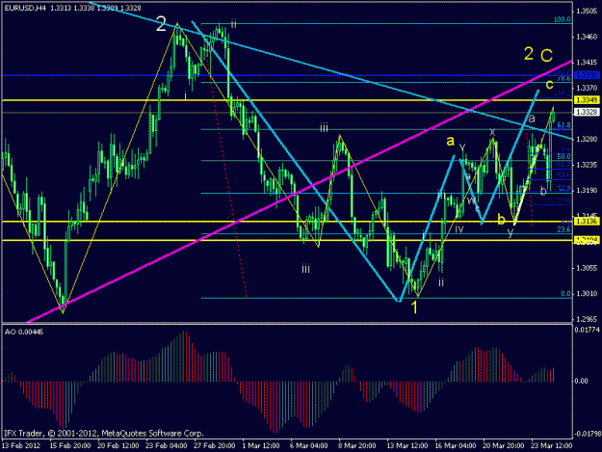Click the yellow lowercase c wave label
Viewport: 602px width, 452px height.
549,84
